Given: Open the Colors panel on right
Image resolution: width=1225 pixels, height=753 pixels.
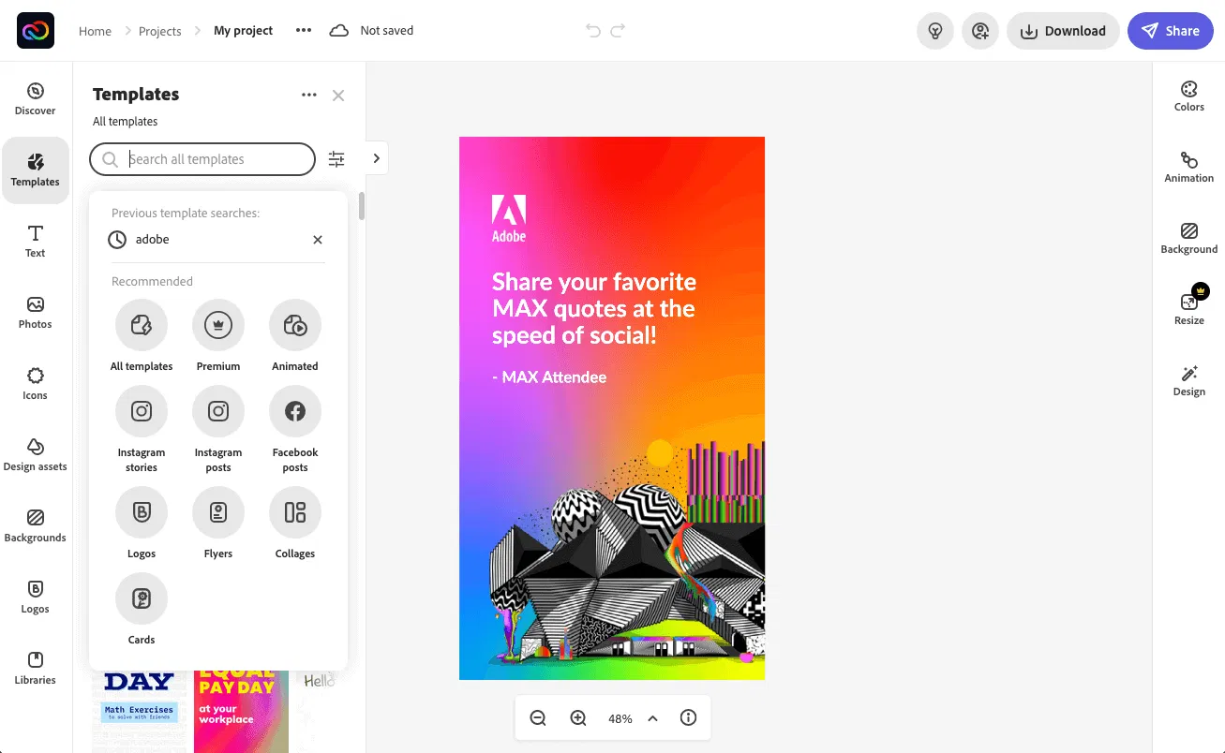Looking at the screenshot, I should pos(1188,96).
